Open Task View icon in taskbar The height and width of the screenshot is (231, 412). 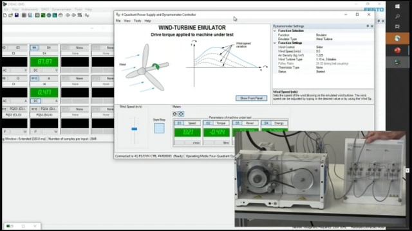coord(398,27)
